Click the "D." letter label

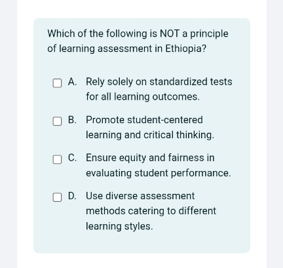tap(72, 196)
